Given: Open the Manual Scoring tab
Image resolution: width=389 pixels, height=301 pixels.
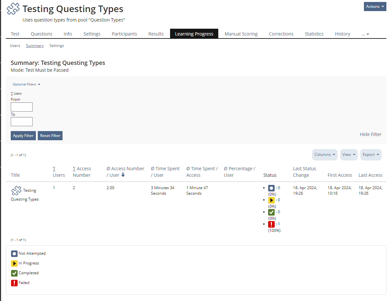Looking at the screenshot, I should [241, 34].
